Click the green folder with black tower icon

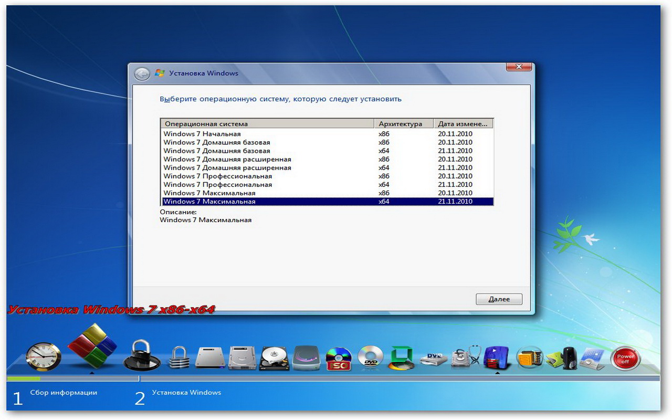pos(562,358)
